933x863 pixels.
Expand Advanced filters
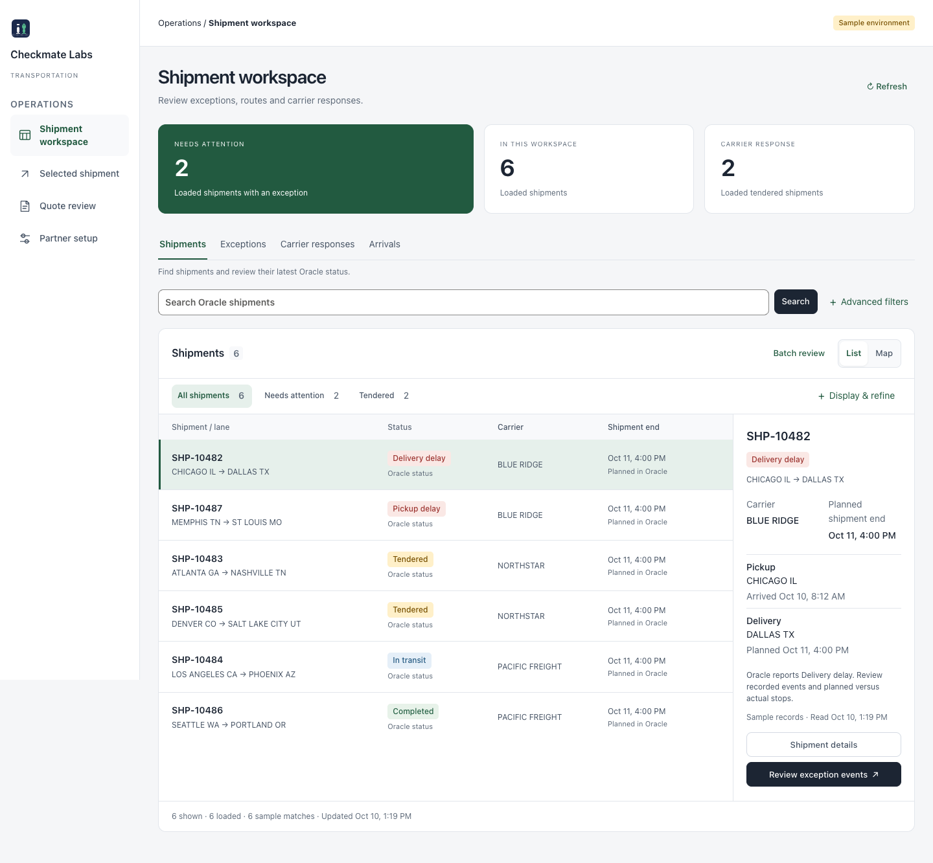coord(869,302)
